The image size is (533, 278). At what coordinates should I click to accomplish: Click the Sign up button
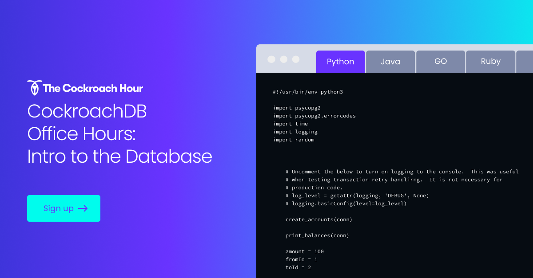tap(64, 208)
